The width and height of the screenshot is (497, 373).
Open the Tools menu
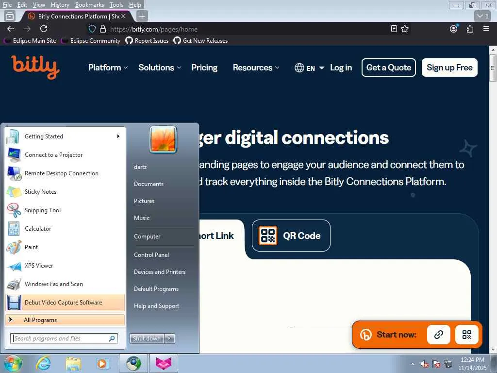pyautogui.click(x=116, y=5)
